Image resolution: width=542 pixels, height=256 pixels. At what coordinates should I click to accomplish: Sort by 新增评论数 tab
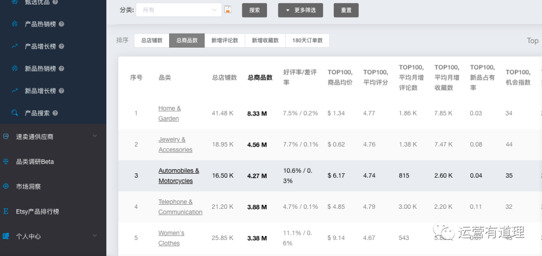[x=224, y=41]
